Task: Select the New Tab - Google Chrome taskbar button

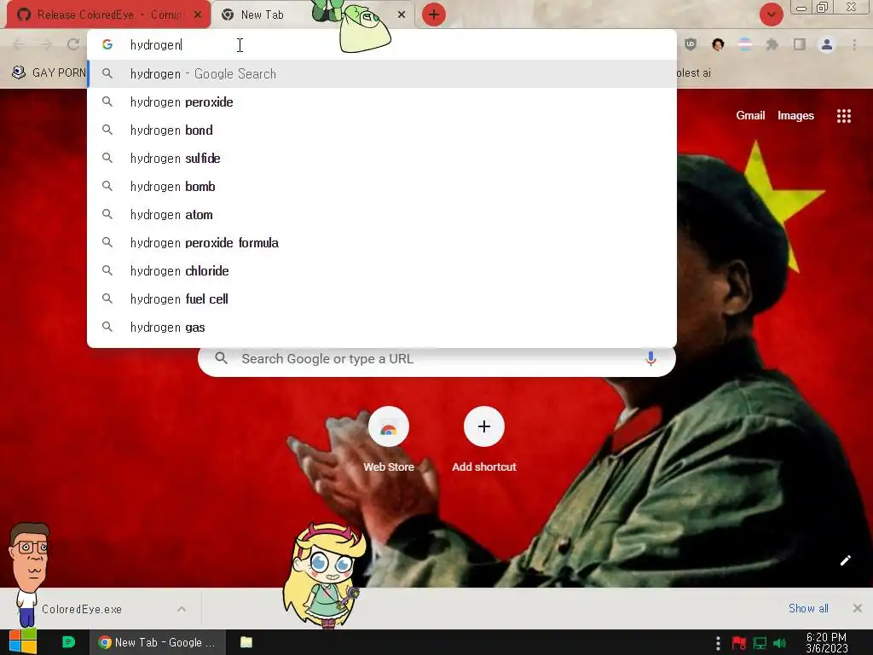Action: click(x=158, y=642)
